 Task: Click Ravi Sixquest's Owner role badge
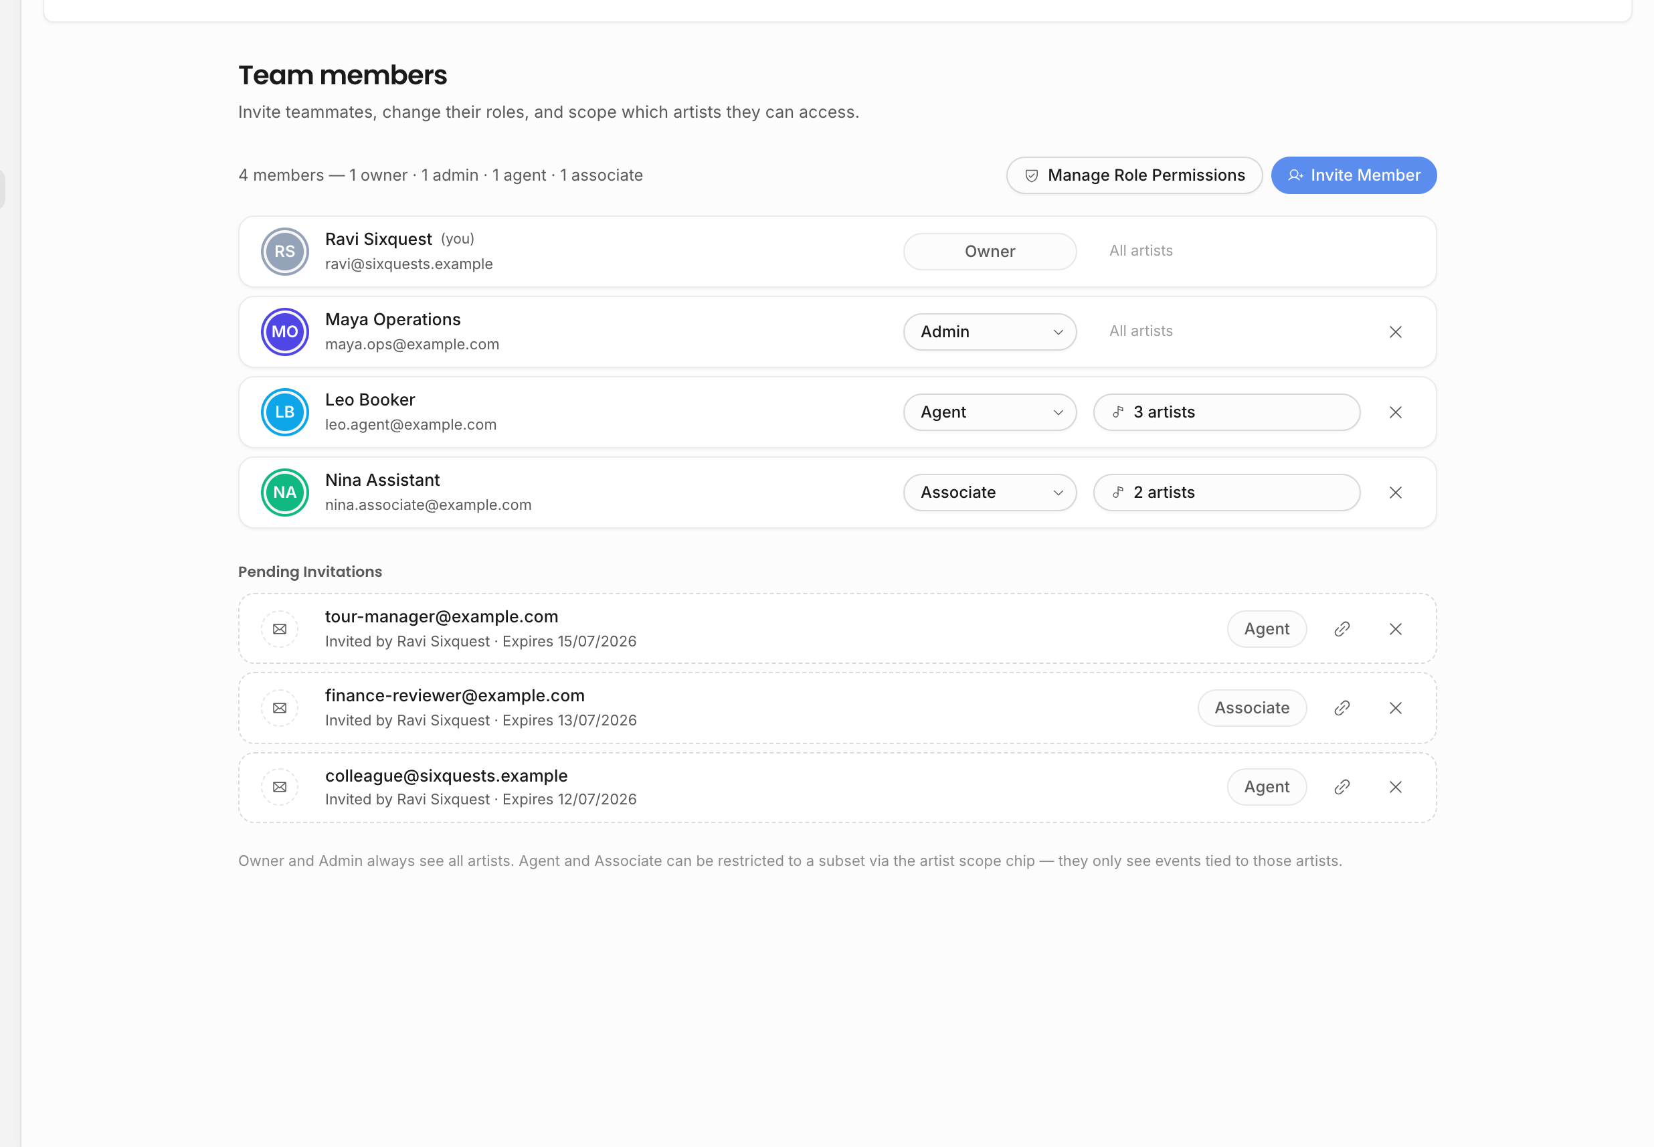point(990,252)
